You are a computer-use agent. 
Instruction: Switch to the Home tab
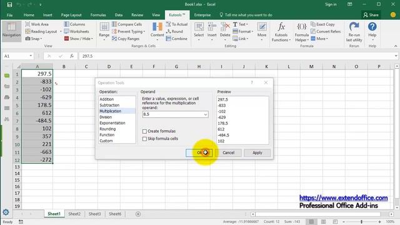coord(29,15)
